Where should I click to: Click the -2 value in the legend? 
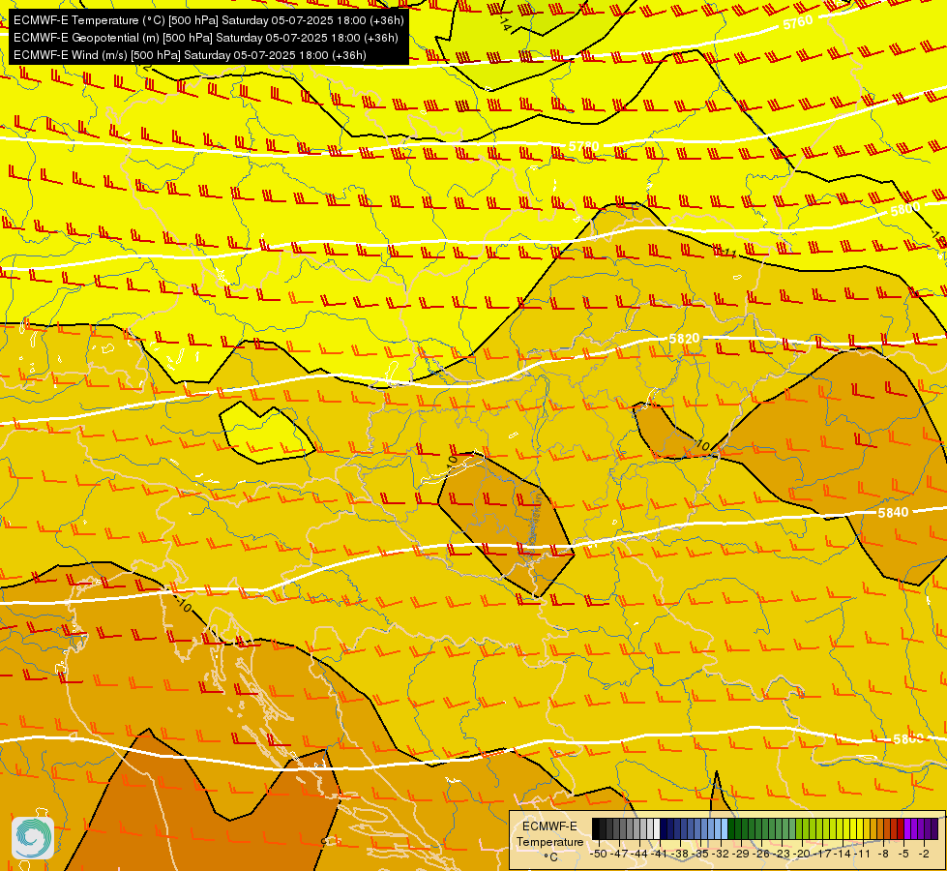[924, 855]
